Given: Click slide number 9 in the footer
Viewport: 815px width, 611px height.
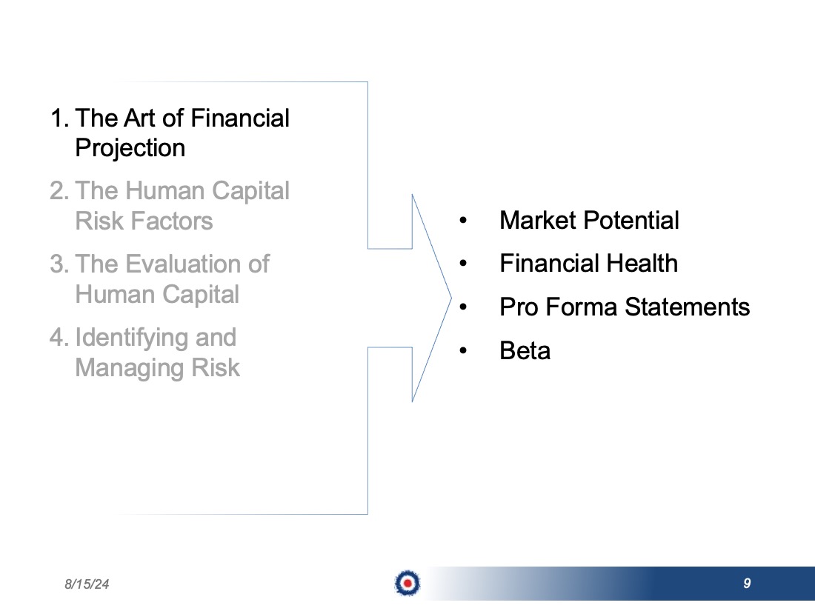Looking at the screenshot, I should (x=747, y=584).
